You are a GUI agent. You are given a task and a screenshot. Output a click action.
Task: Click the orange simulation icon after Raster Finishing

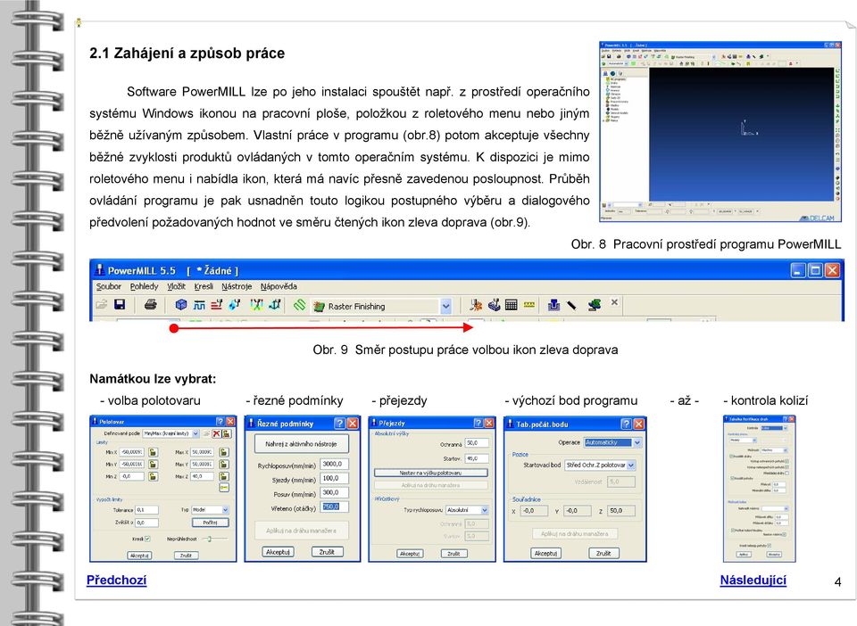click(476, 305)
